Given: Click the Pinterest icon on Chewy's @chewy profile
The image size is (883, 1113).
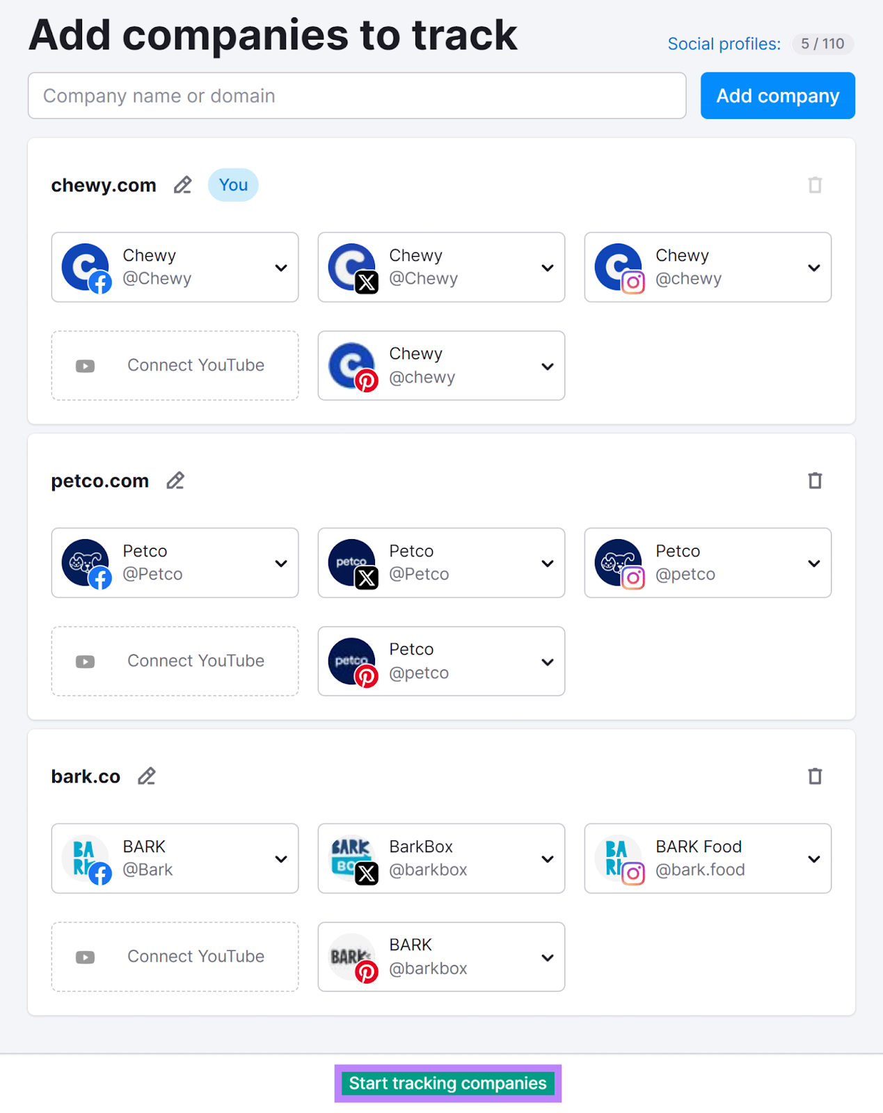Looking at the screenshot, I should (x=367, y=381).
